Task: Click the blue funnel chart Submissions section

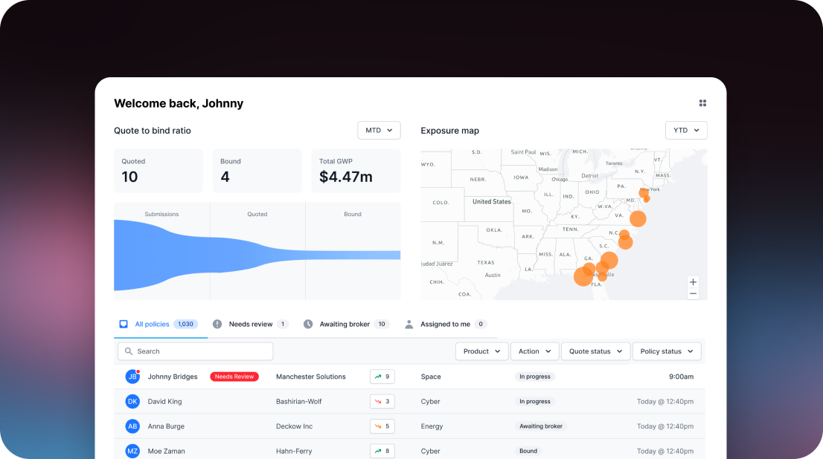Action: tap(161, 255)
